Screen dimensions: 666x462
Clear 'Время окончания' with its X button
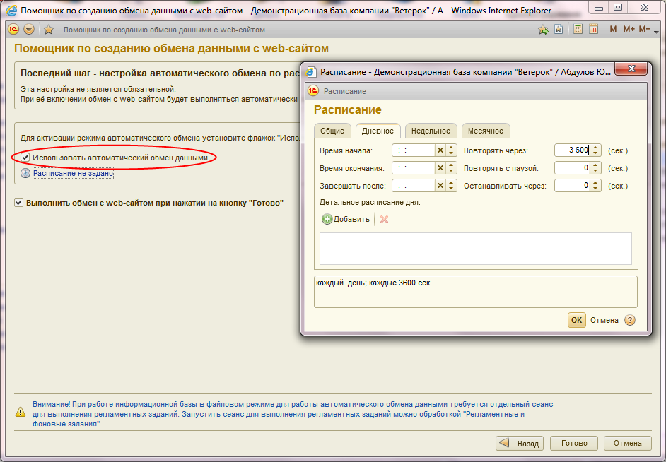click(x=440, y=168)
